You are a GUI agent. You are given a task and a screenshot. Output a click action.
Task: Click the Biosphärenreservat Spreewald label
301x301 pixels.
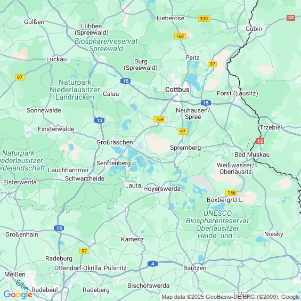click(106, 45)
